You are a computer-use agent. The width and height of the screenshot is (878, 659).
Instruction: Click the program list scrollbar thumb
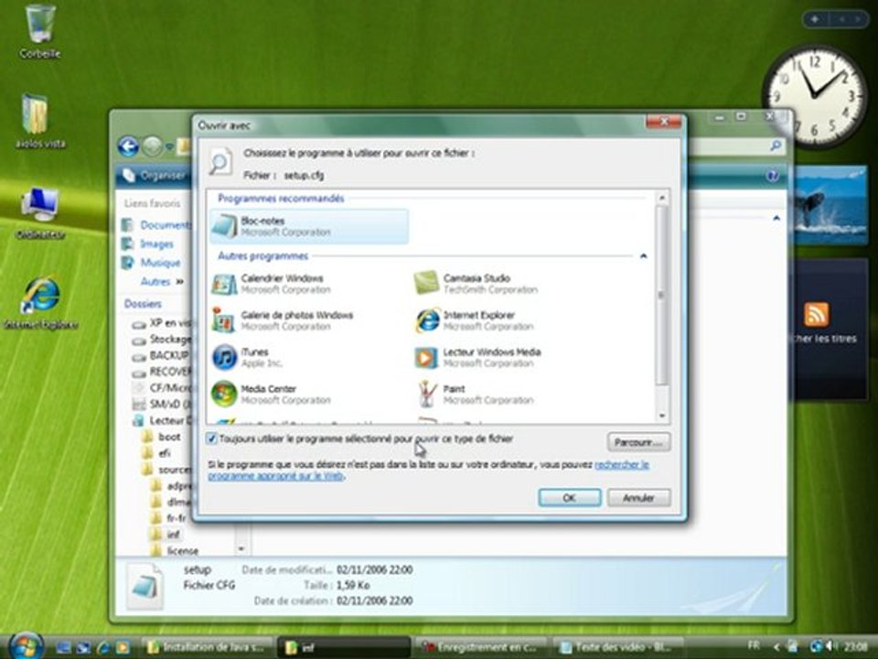pyautogui.click(x=662, y=295)
